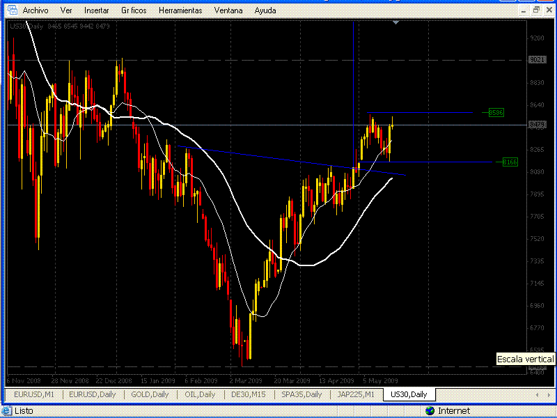The height and width of the screenshot is (418, 557).
Task: Click the Listo status bar text
Action: point(24,411)
